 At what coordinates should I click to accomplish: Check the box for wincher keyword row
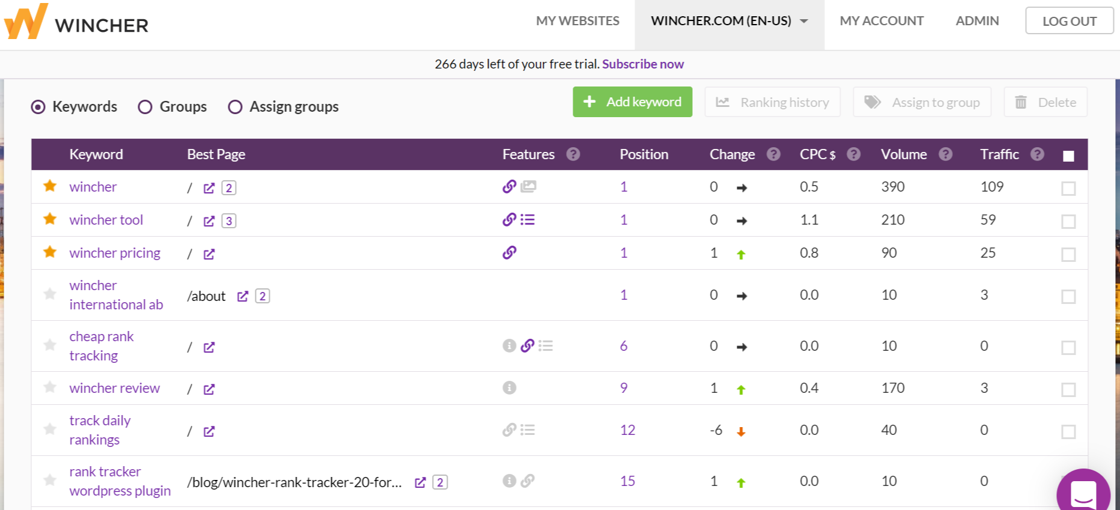pos(1068,189)
